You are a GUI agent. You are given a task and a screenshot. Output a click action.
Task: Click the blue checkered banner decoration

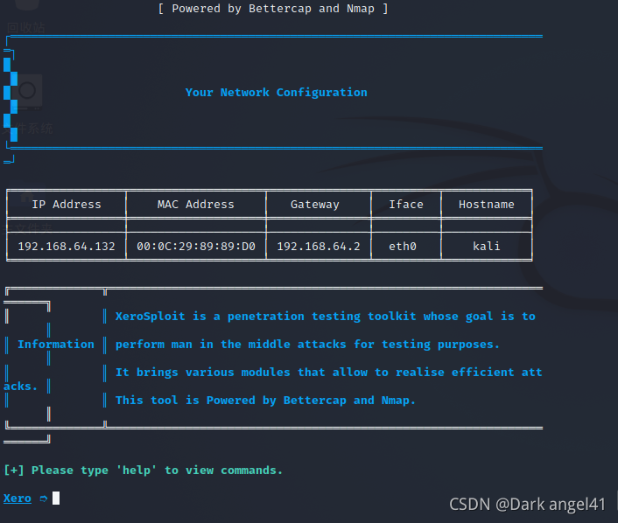click(11, 100)
